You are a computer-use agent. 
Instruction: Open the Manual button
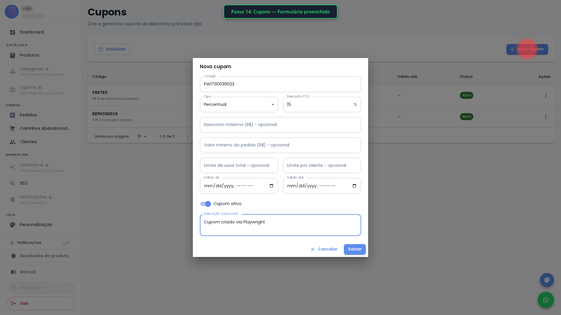[41, 272]
